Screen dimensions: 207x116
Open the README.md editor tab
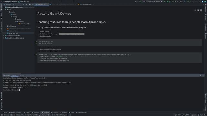tap(42, 5)
